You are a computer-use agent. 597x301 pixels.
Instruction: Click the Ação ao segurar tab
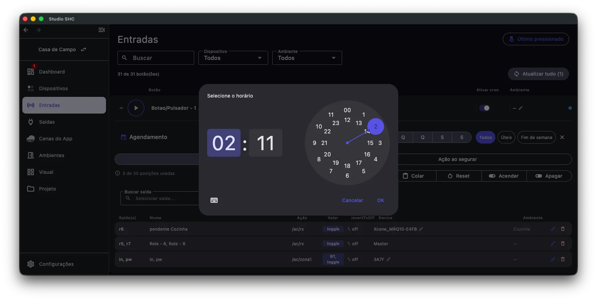[x=458, y=159]
